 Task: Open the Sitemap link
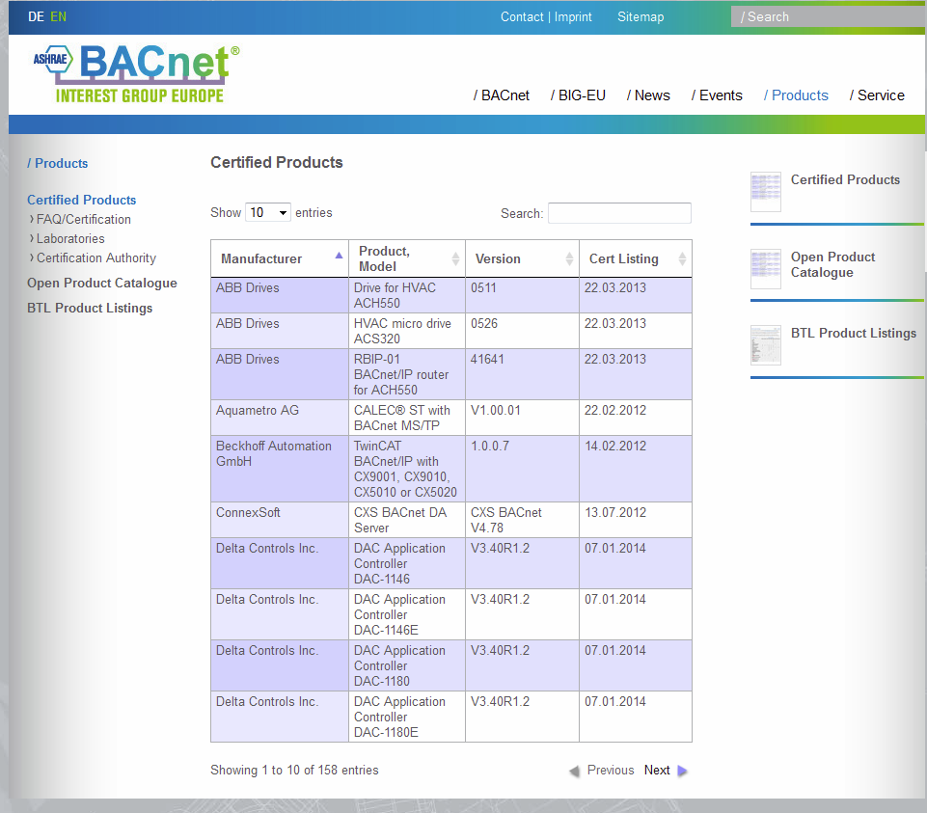(641, 16)
